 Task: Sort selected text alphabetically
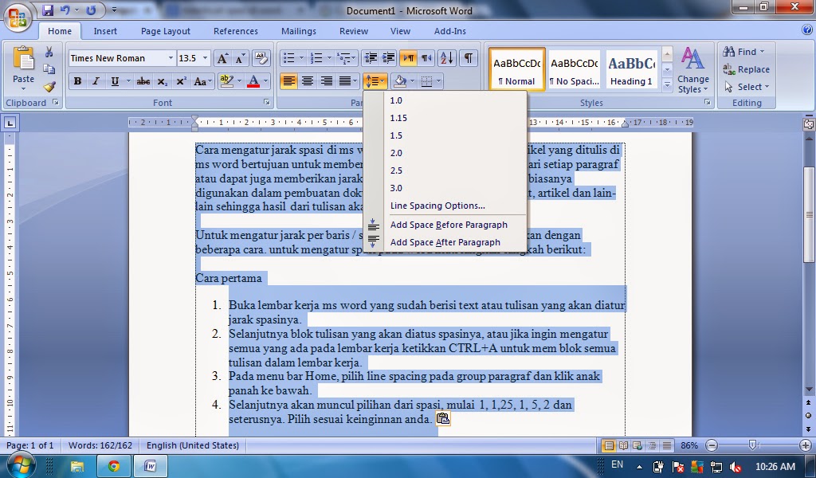tap(446, 57)
